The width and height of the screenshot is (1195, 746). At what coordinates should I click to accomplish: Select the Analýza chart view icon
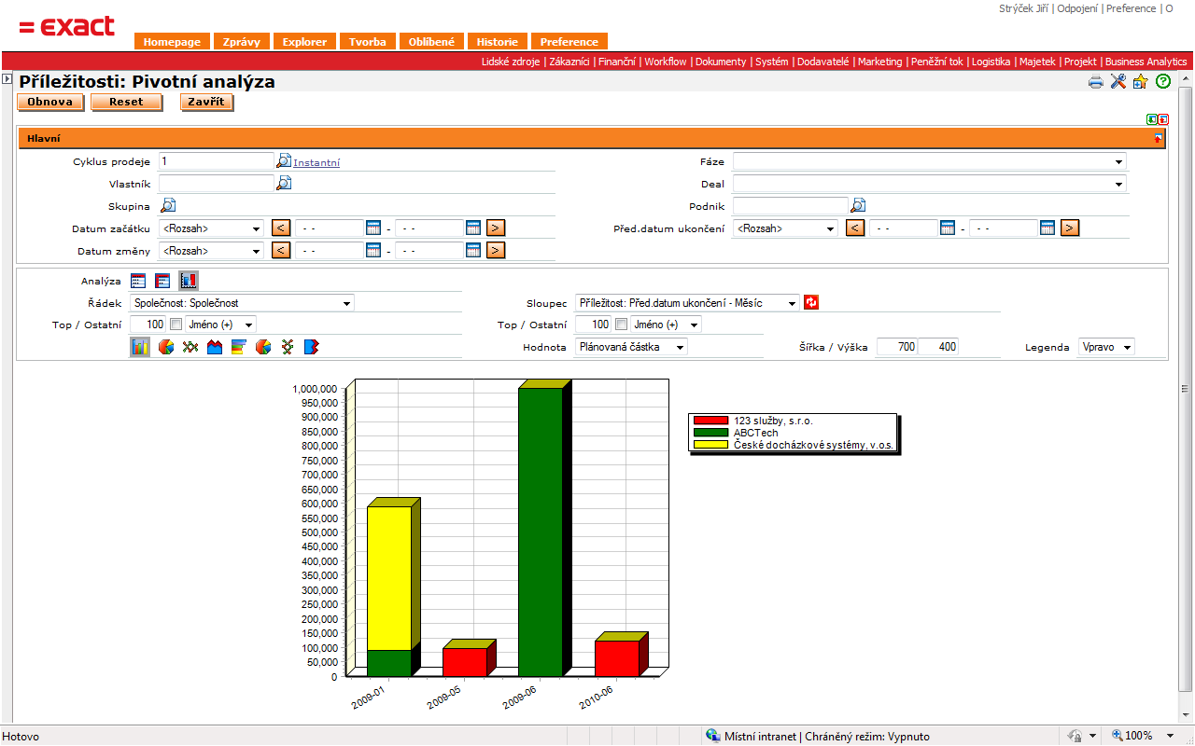pos(189,280)
